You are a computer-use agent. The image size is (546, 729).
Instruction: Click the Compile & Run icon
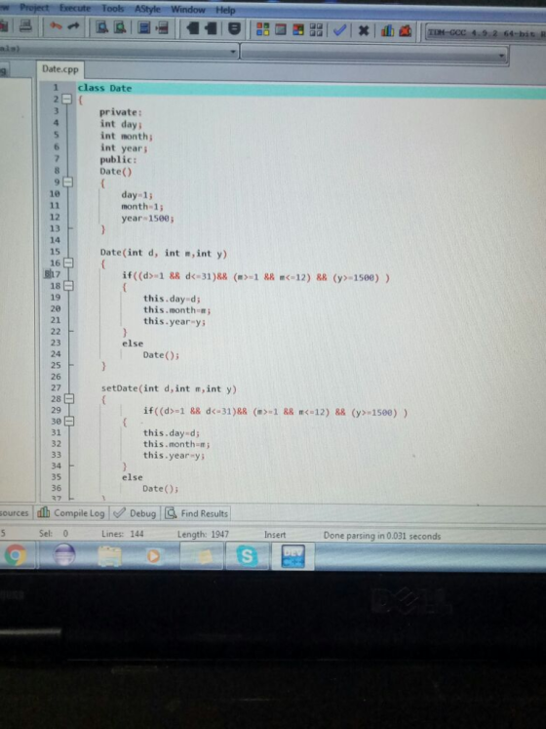click(298, 30)
